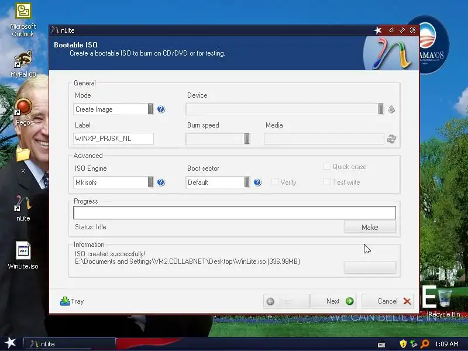Enable the Test write checkbox
Viewport: 468px width, 351px height.
(327, 182)
